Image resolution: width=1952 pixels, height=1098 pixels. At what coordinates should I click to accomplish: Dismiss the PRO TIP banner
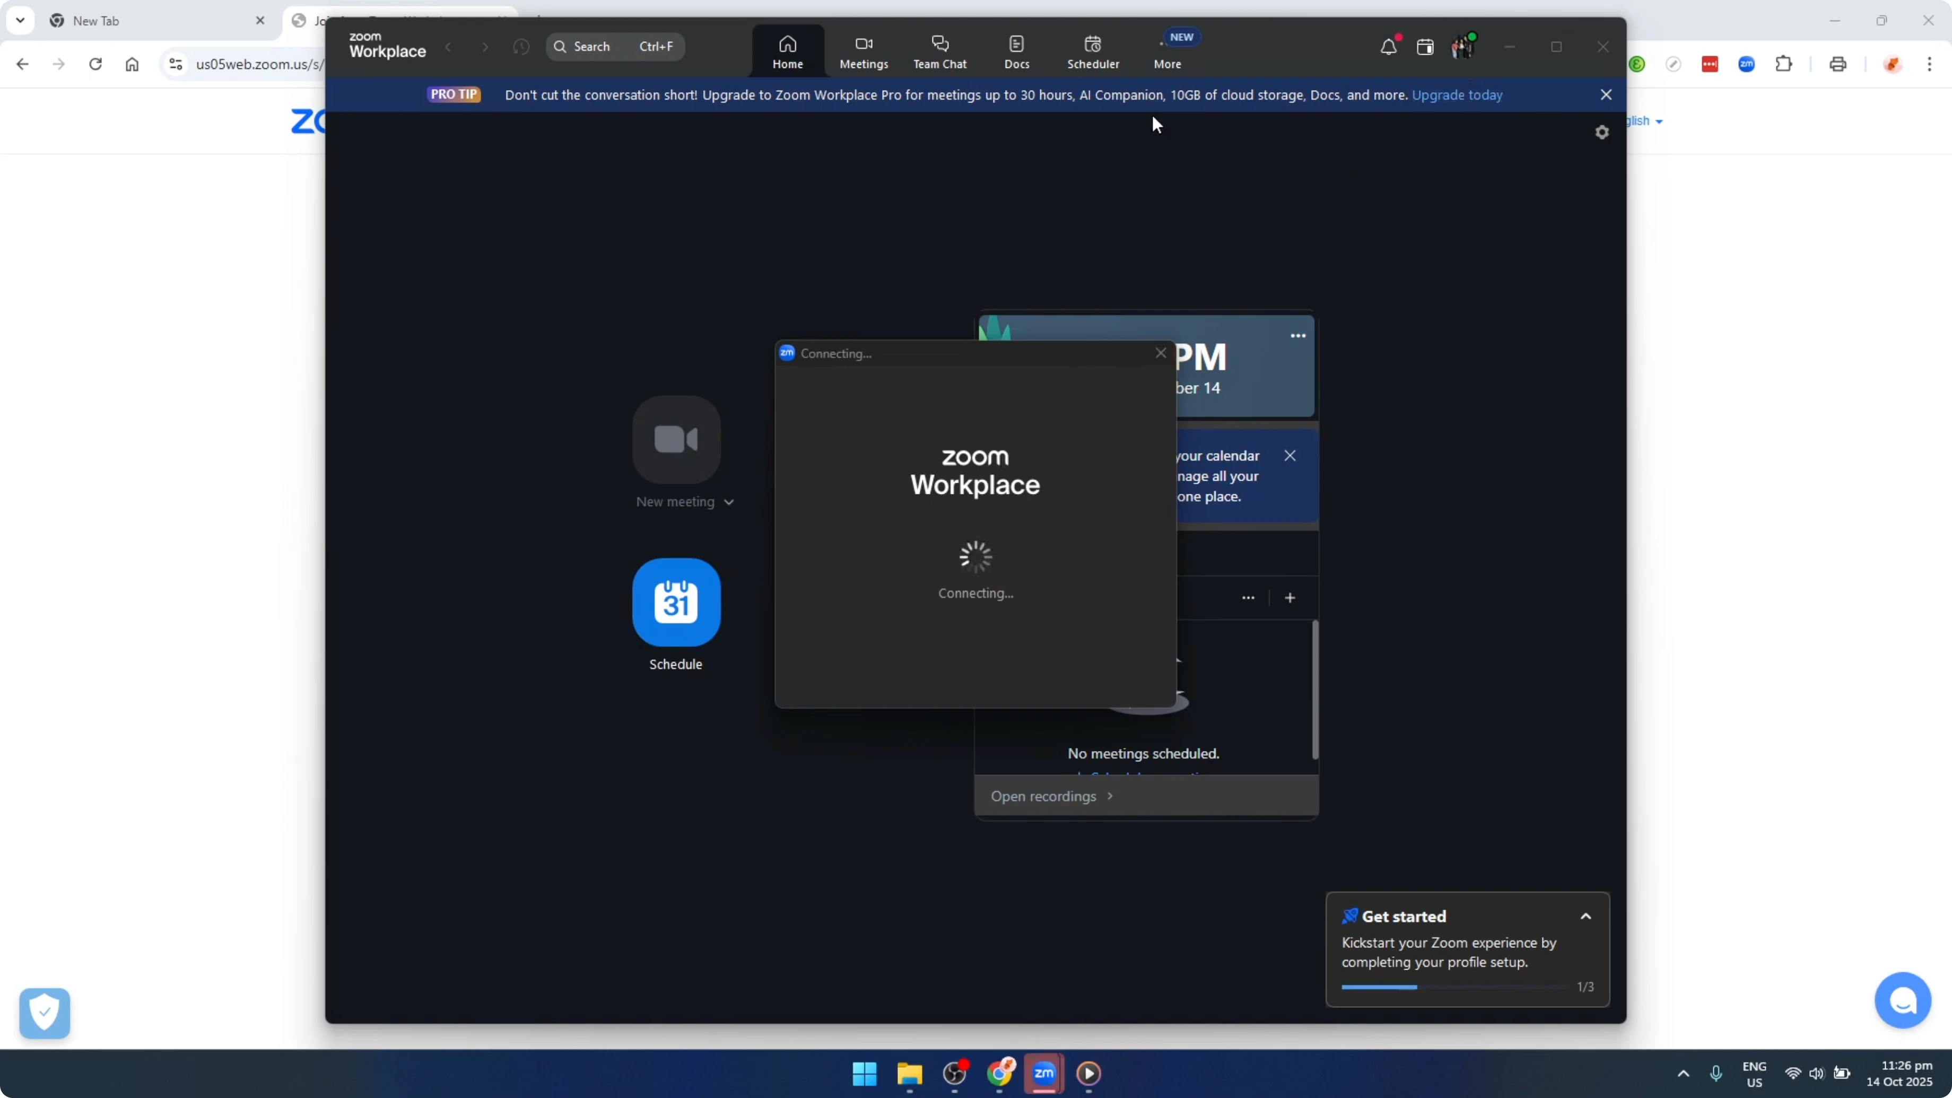tap(1606, 95)
